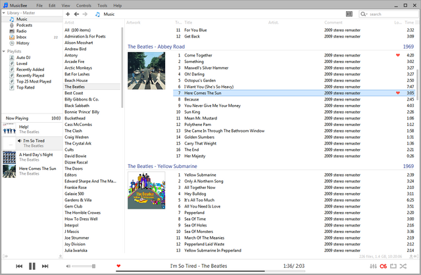Collapse the Library - Master section
The image size is (421, 275).
click(x=3, y=13)
